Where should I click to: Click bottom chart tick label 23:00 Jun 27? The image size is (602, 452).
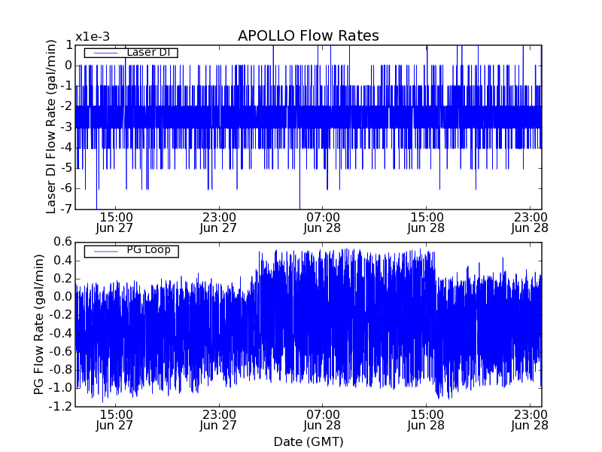218,420
